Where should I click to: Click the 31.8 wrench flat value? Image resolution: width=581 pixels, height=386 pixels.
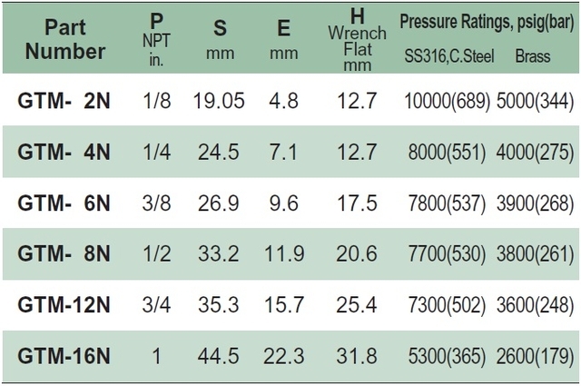coord(357,356)
